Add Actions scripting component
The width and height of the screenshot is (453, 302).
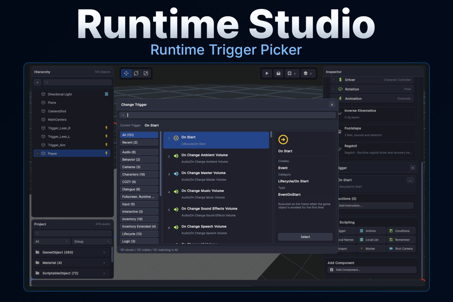pos(371,231)
